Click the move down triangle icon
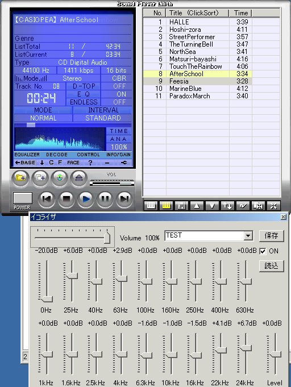The width and height of the screenshot is (291, 387). [x=212, y=206]
